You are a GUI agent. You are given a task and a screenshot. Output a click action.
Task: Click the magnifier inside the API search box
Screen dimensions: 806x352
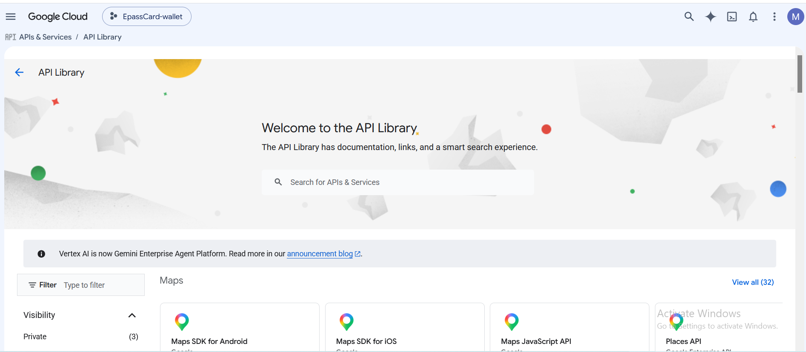[278, 182]
